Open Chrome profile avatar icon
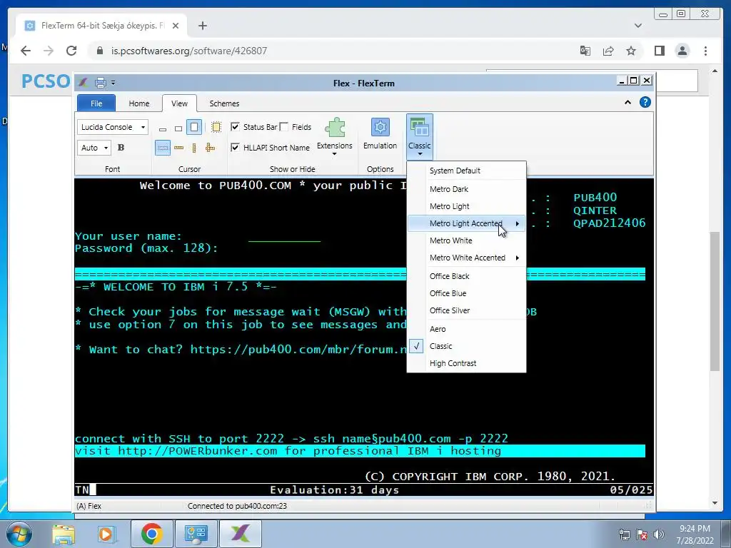This screenshot has width=731, height=548. 682,51
